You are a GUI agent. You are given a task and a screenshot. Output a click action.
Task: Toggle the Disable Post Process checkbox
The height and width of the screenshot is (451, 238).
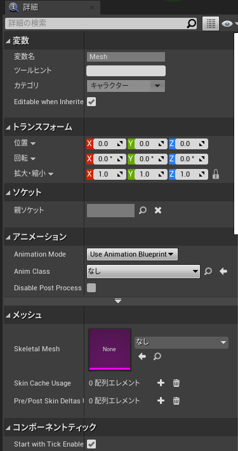coord(91,288)
